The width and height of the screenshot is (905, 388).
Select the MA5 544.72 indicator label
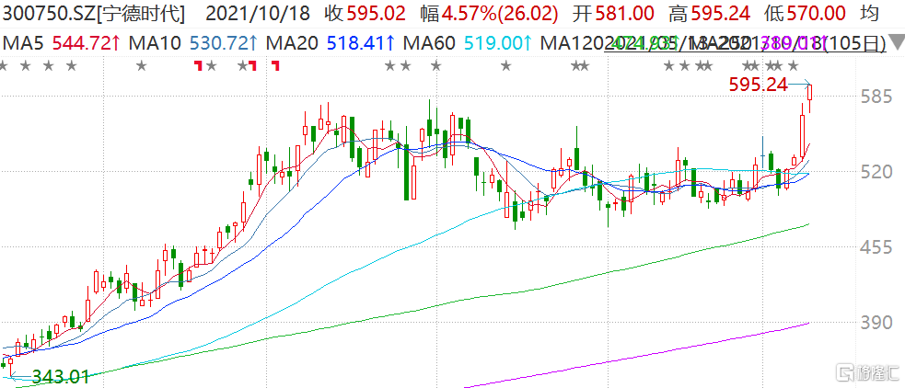pyautogui.click(x=62, y=42)
